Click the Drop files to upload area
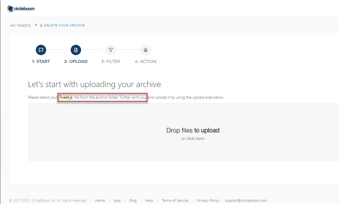Image resolution: width=339 pixels, height=204 pixels. click(184, 132)
